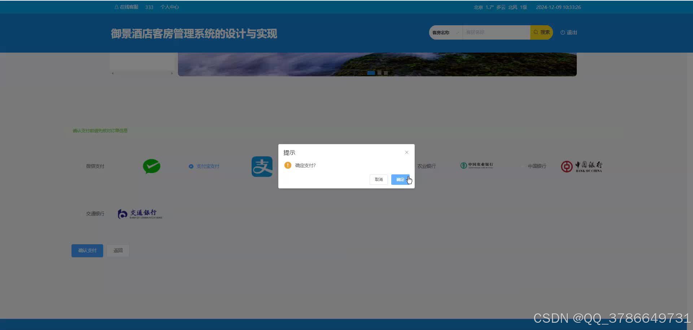Click the 退出 logout power icon
693x330 pixels.
tap(562, 32)
